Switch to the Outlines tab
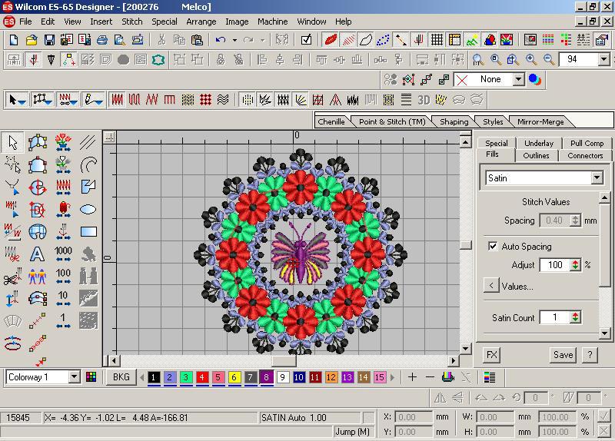 point(536,156)
